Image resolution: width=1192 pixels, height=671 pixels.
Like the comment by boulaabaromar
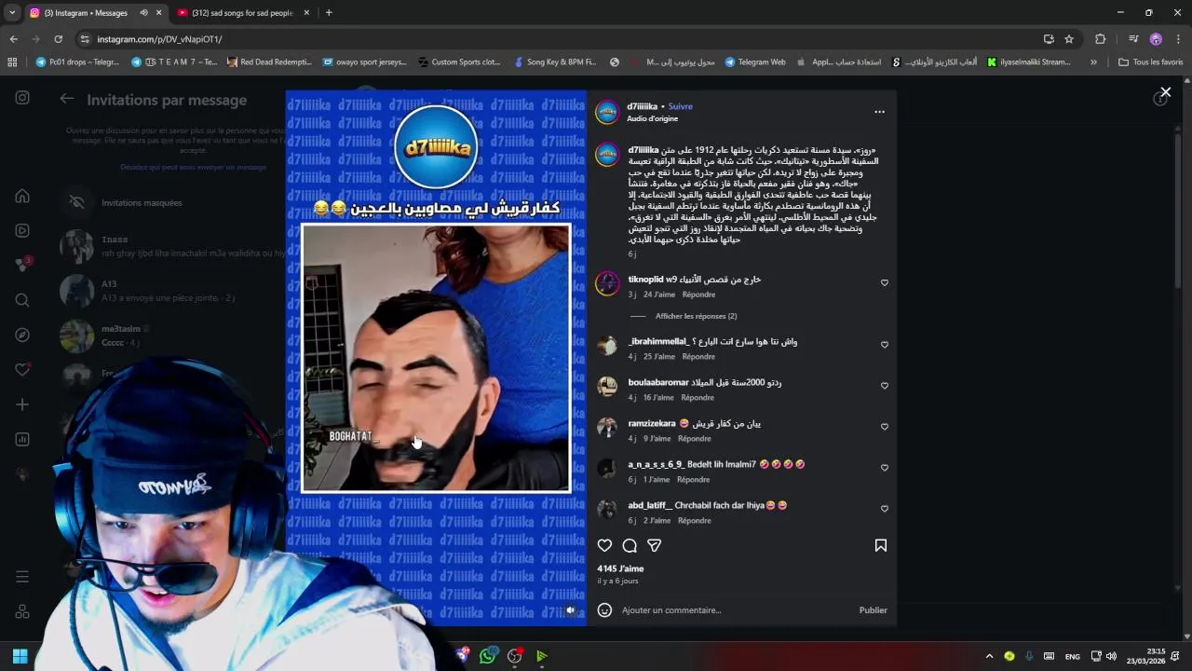click(885, 385)
